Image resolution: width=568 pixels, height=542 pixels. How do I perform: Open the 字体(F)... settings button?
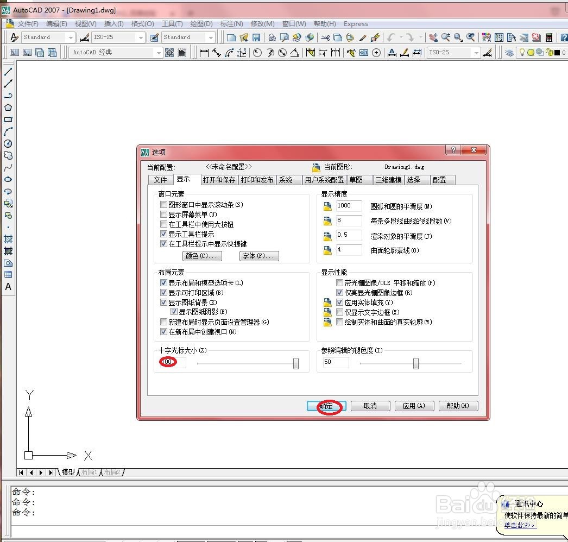pos(259,256)
